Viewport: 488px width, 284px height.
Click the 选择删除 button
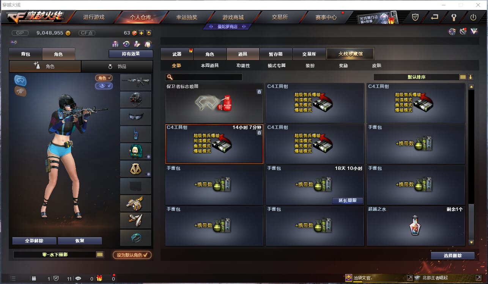coord(453,256)
